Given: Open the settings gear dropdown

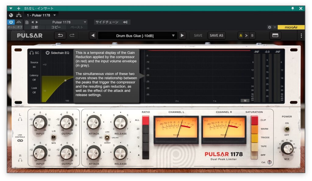Looking at the screenshot, I should 271,27.
